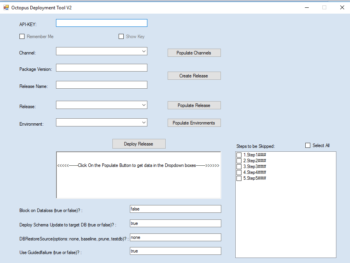Click Populate Environments
Viewport: 350px width, 263px height.
pyautogui.click(x=194, y=123)
